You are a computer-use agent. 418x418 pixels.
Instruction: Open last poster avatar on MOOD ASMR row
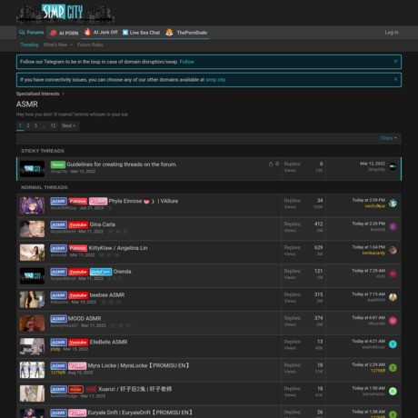tap(393, 321)
